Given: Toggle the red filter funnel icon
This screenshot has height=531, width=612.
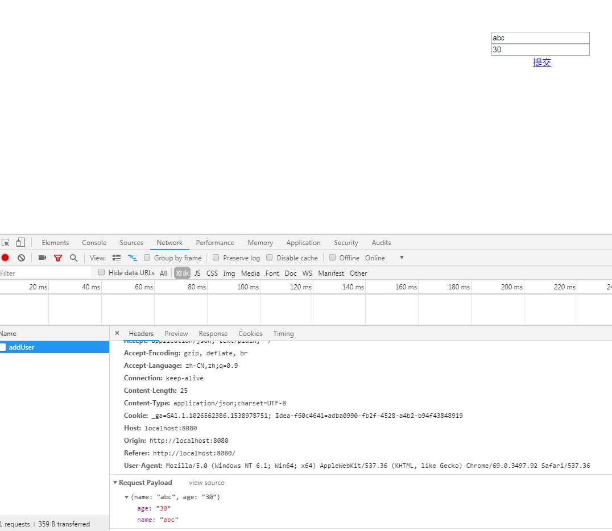Looking at the screenshot, I should point(58,258).
